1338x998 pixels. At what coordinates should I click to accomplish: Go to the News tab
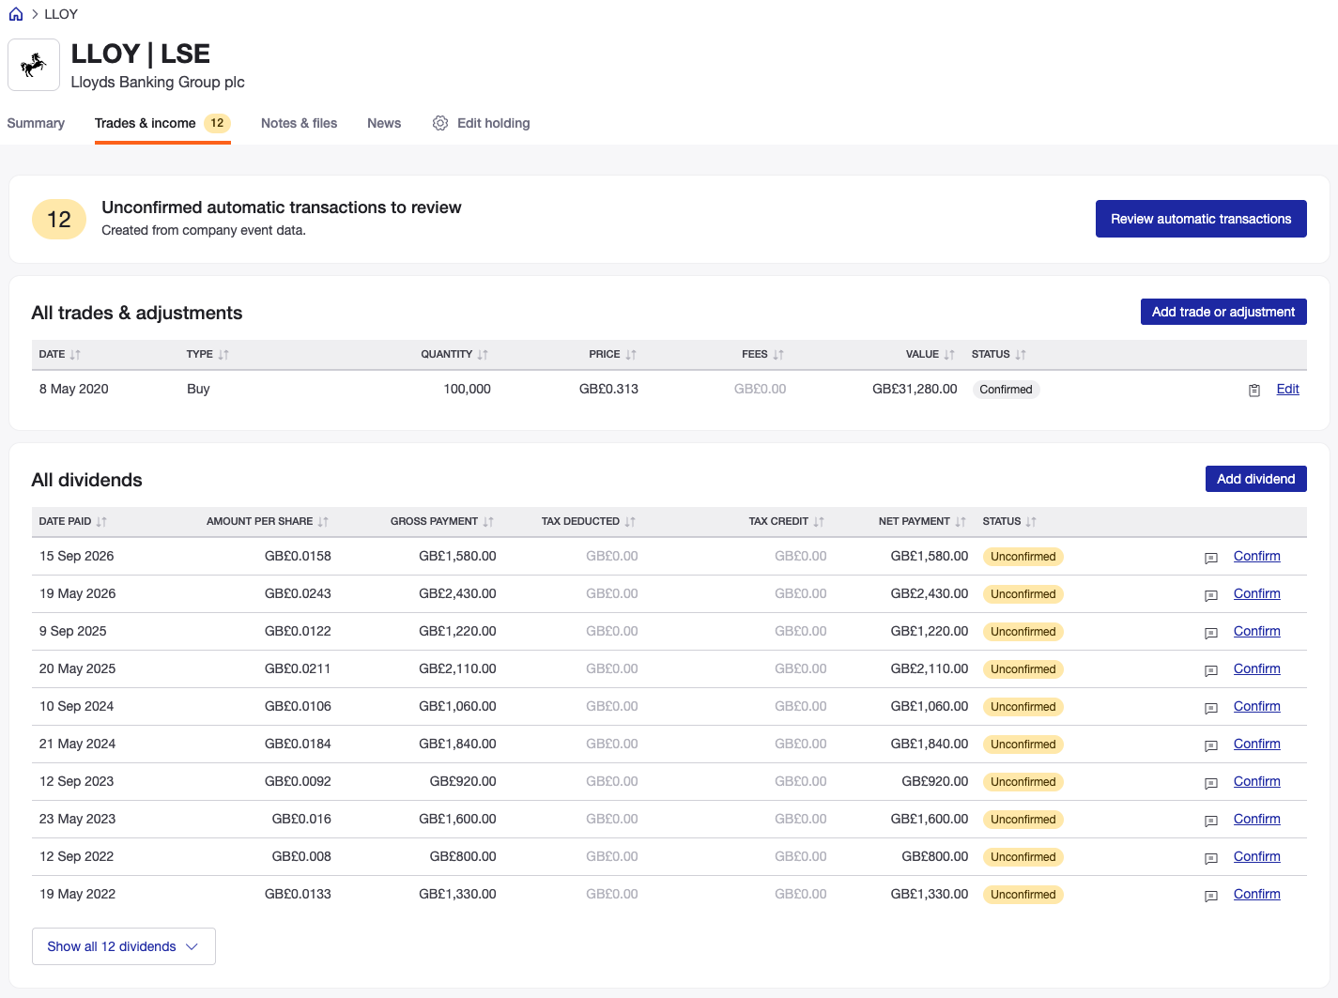(x=384, y=123)
